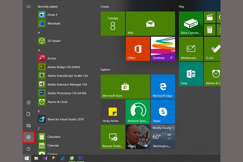This screenshot has height=162, width=243.
Task: Open the News tile thumbnail
Action: 137,137
